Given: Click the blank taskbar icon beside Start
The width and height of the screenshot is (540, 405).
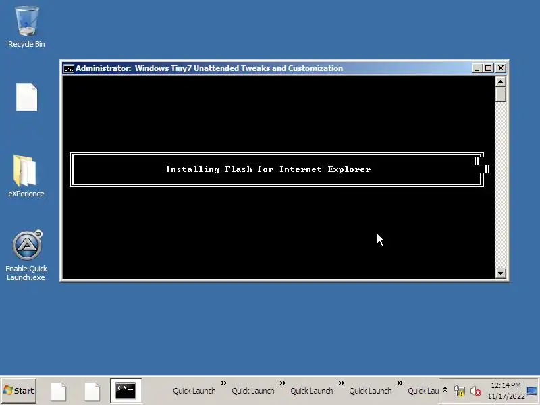Looking at the screenshot, I should click(59, 391).
